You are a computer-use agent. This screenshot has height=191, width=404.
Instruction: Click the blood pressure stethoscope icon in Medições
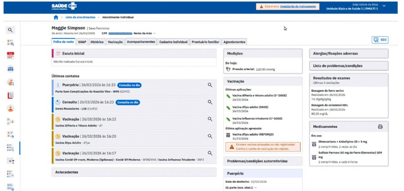point(228,69)
